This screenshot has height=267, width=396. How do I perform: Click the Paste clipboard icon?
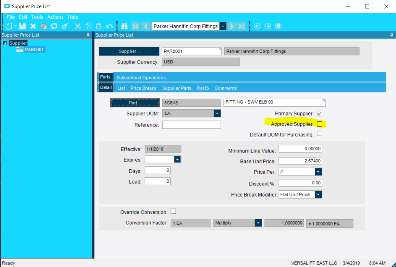(99, 26)
